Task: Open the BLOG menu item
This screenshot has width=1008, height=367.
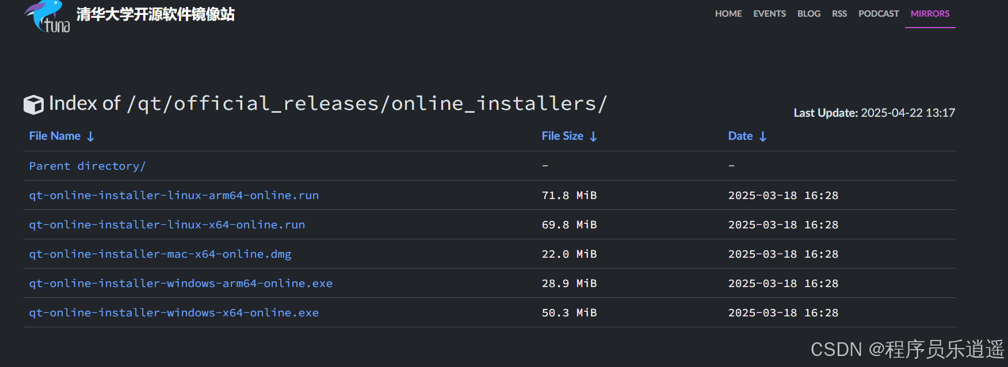Action: pos(809,13)
